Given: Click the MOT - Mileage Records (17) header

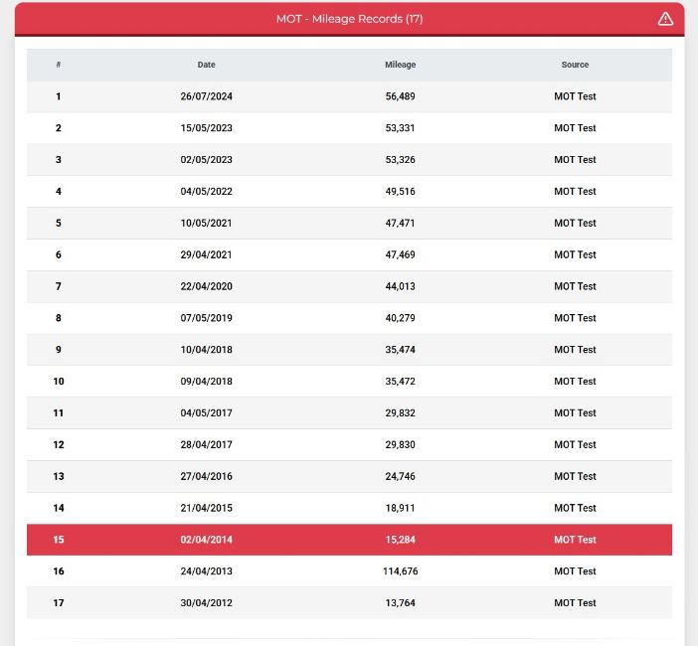Looking at the screenshot, I should point(349,19).
